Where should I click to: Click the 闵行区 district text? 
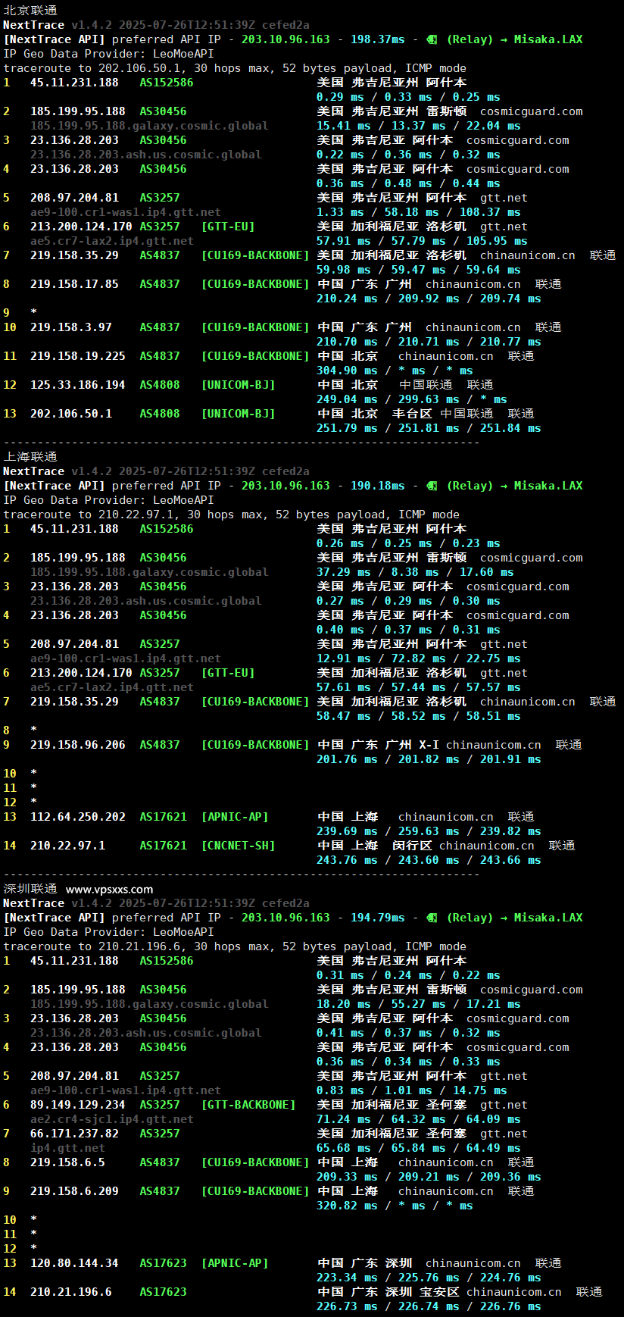click(412, 846)
